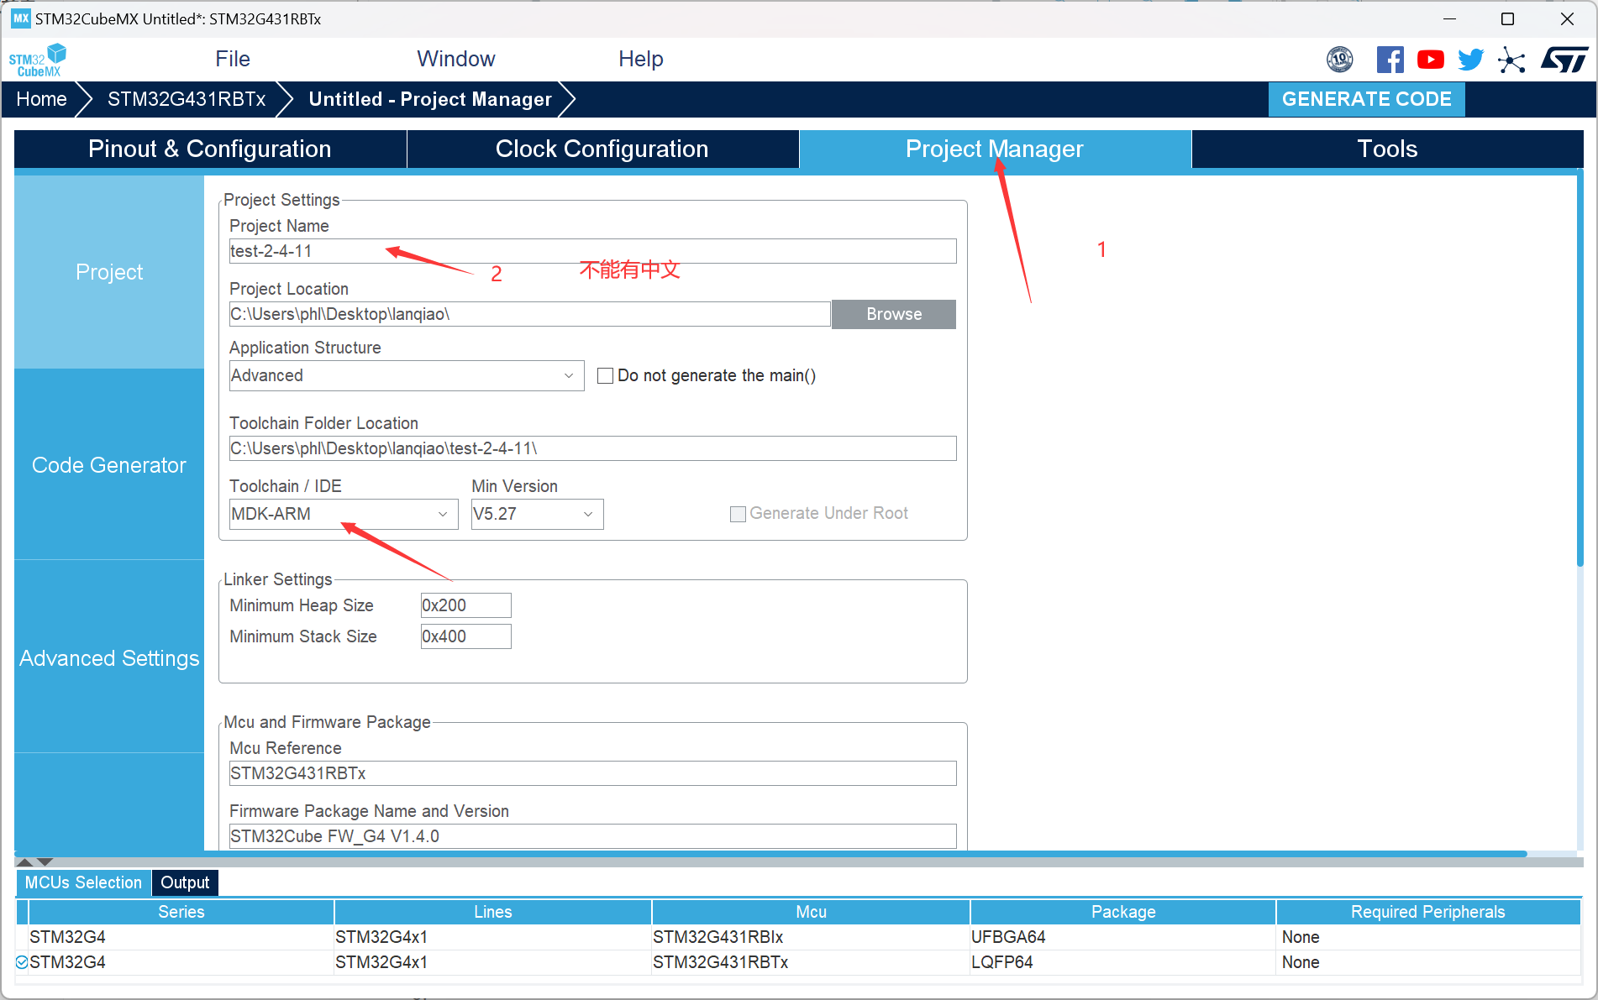Click the vertical scrollbar of the settings pane

click(x=1580, y=369)
